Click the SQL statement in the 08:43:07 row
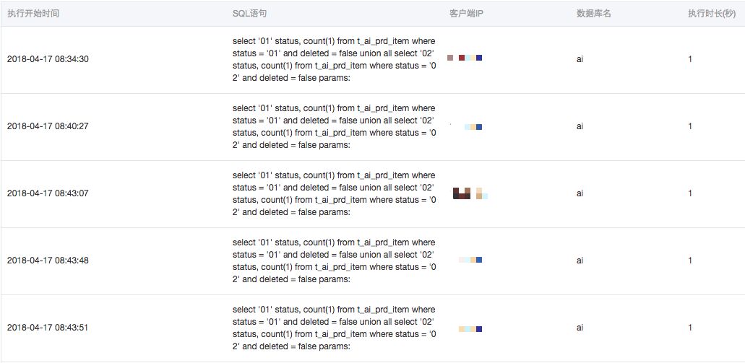745x363 pixels. [x=335, y=193]
